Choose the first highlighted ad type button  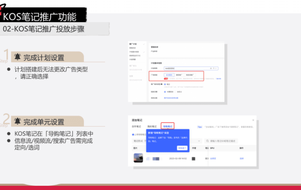(x=169, y=75)
